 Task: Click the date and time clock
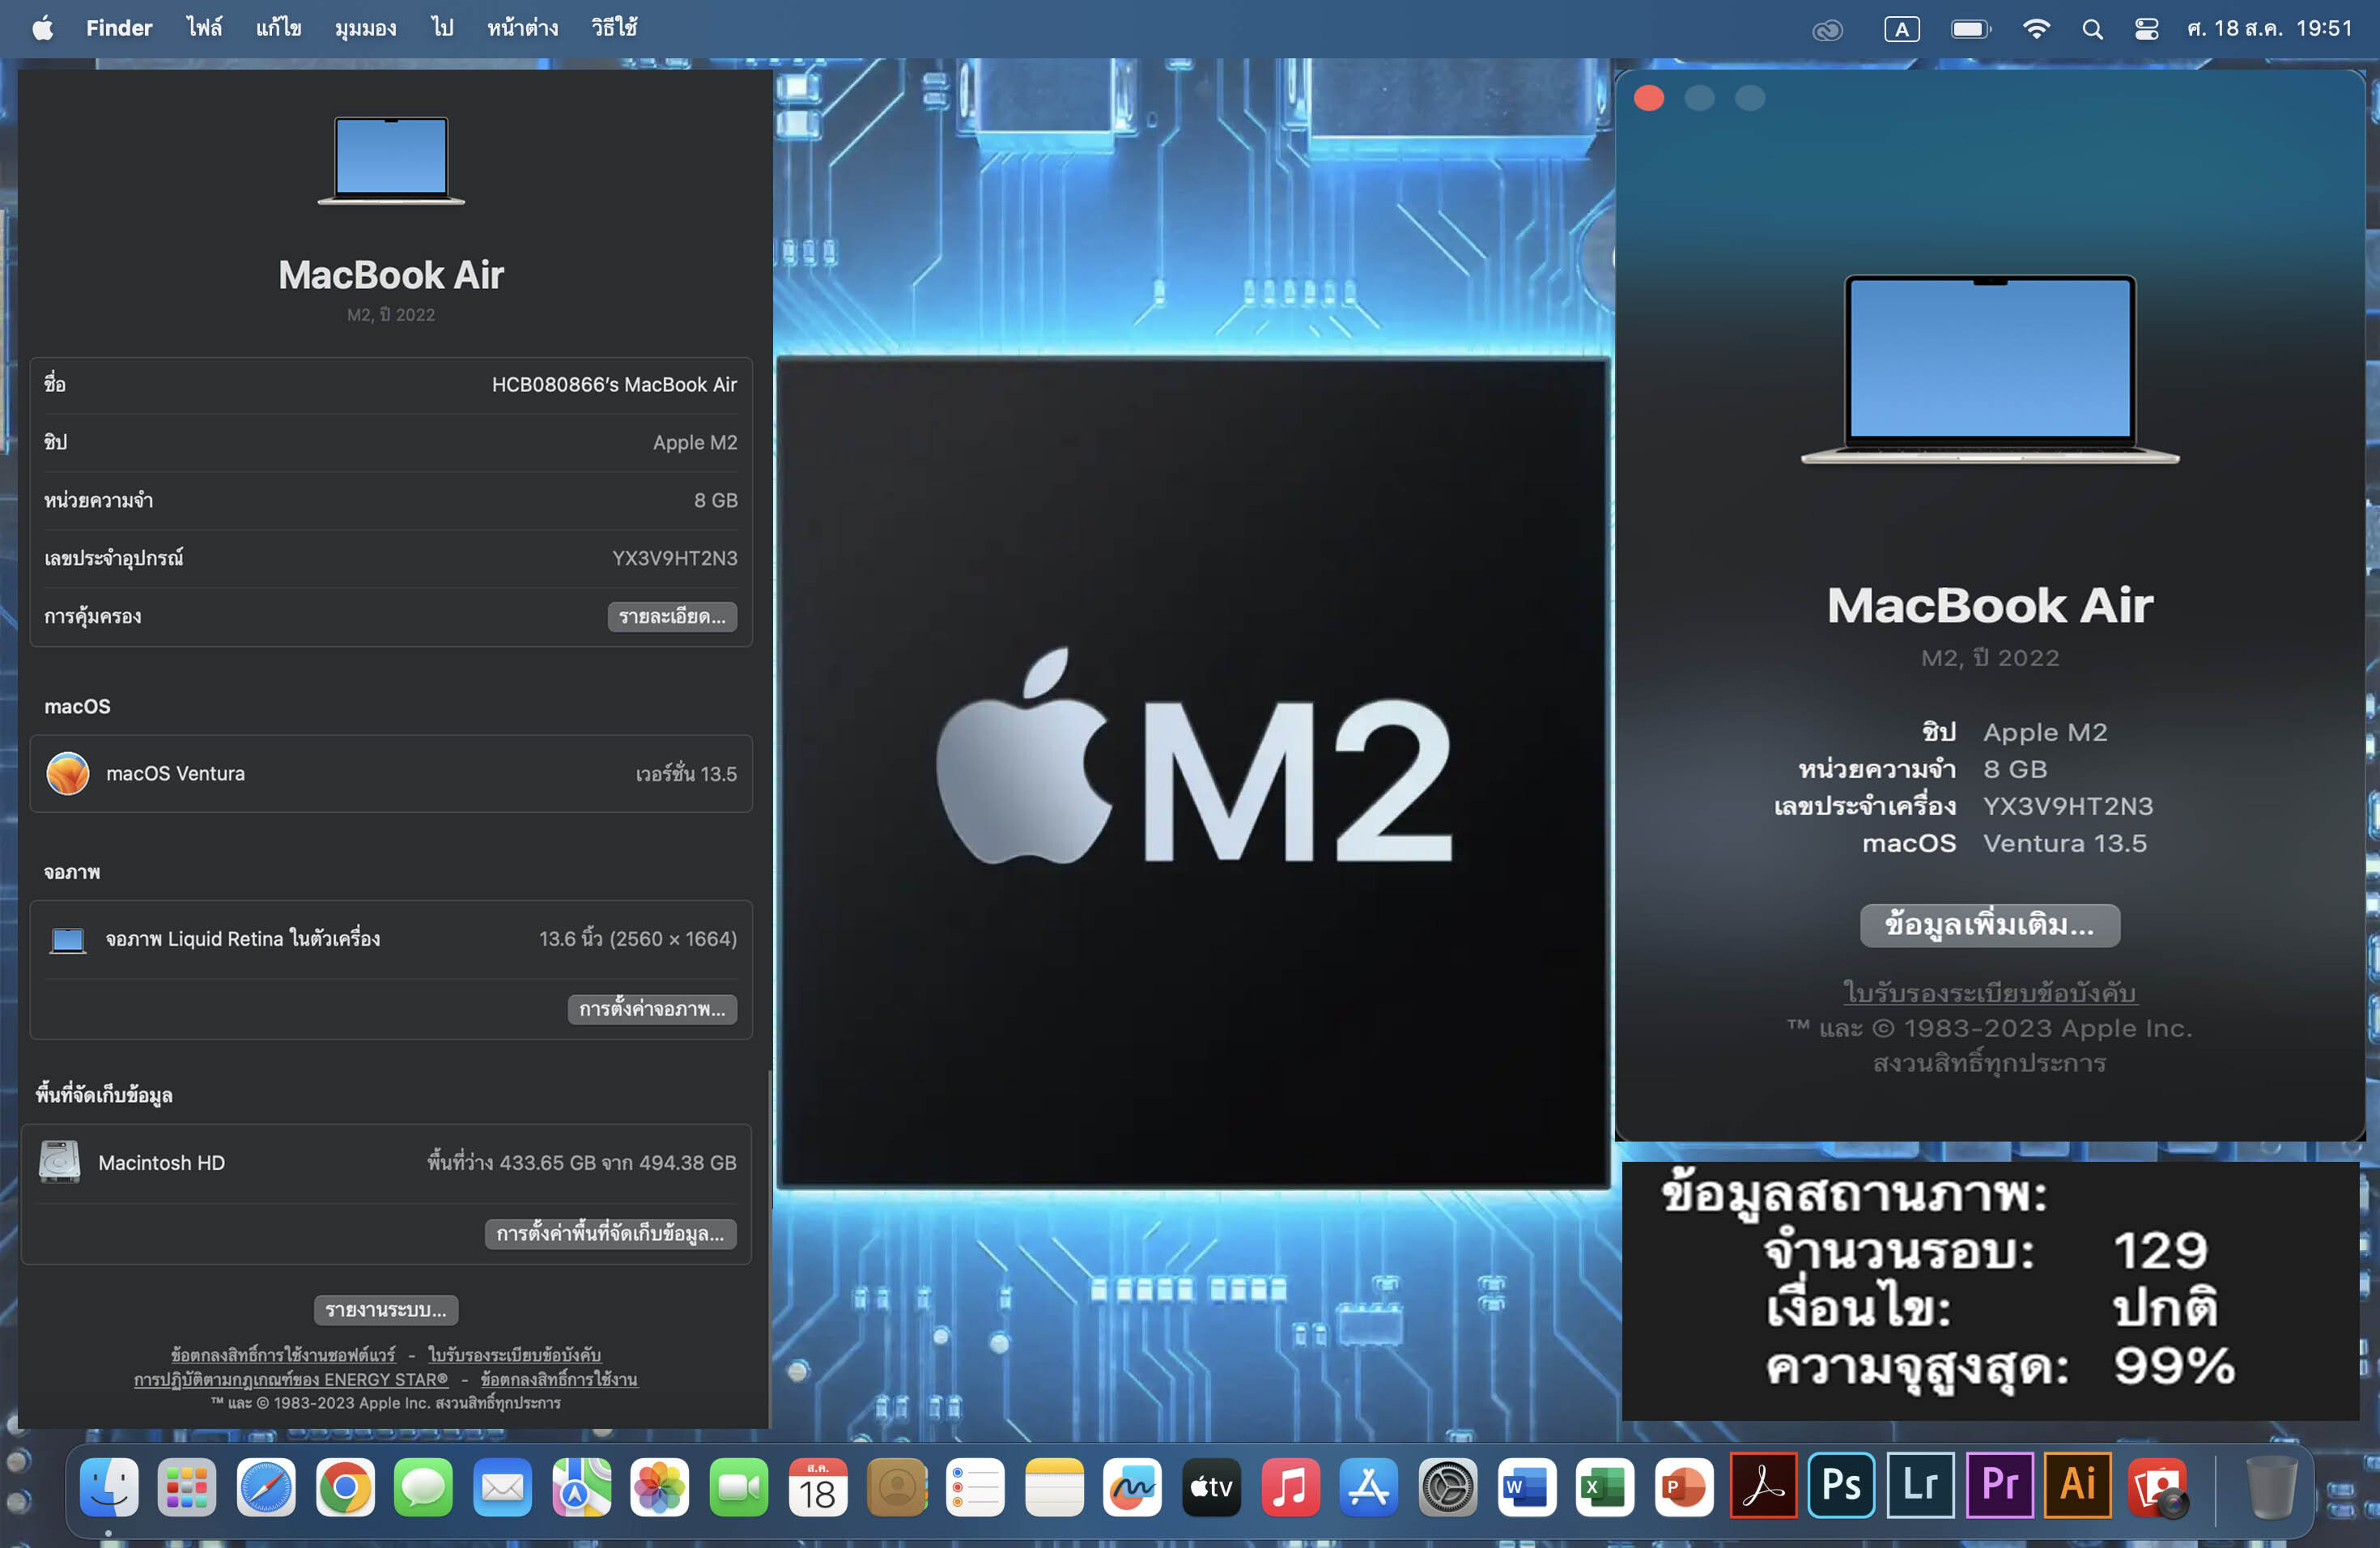pos(2269,28)
